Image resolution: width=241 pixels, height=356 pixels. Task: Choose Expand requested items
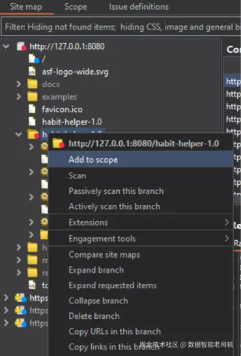tap(141, 286)
